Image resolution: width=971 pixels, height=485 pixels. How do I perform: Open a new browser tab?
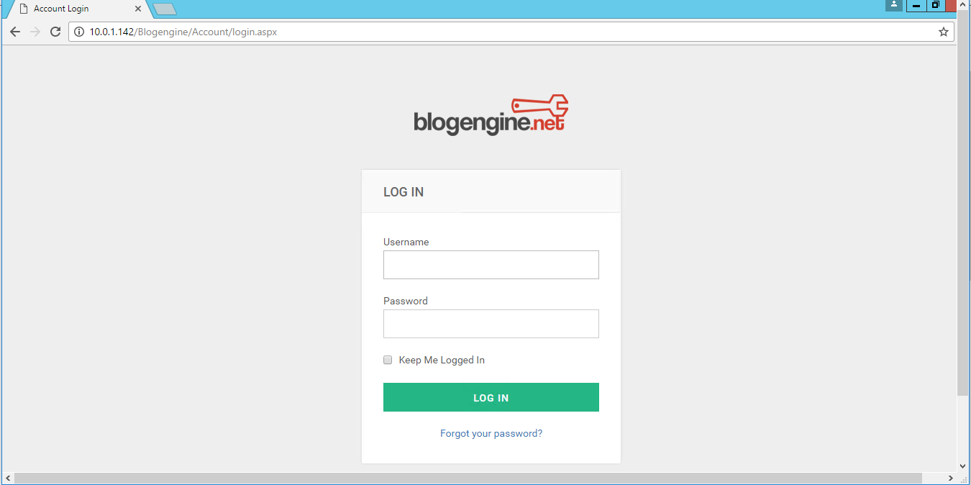click(165, 9)
